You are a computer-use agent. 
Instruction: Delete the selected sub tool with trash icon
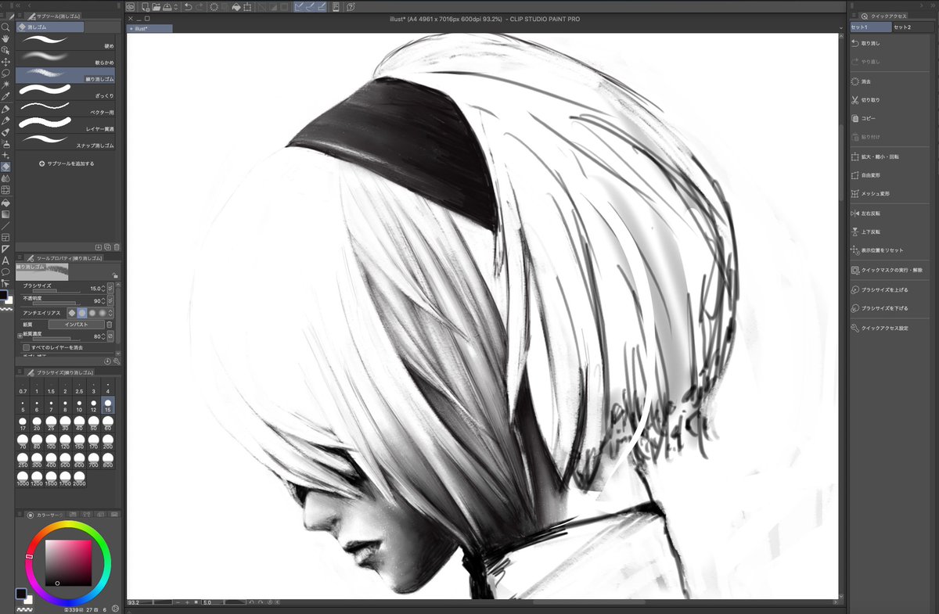coord(117,247)
